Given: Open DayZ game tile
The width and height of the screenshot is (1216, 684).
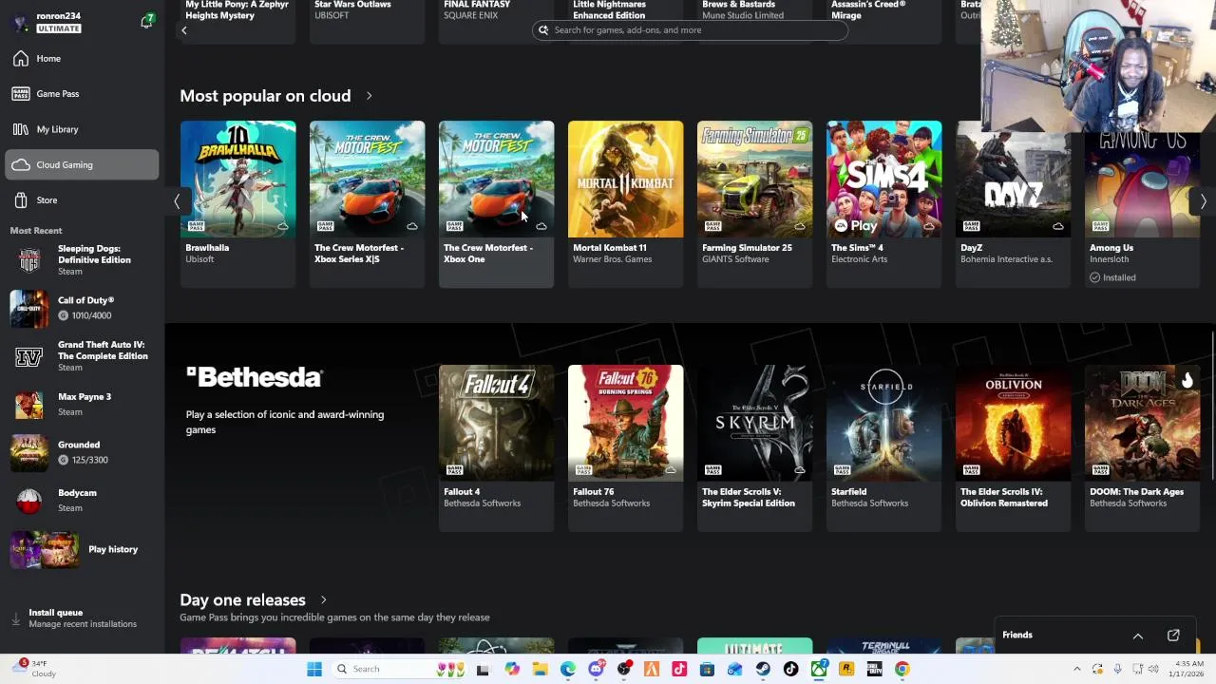Looking at the screenshot, I should [1013, 203].
